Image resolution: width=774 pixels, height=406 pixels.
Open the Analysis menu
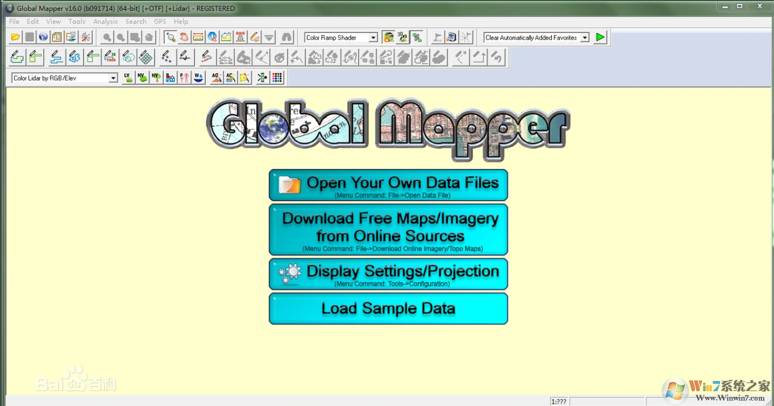[x=105, y=21]
